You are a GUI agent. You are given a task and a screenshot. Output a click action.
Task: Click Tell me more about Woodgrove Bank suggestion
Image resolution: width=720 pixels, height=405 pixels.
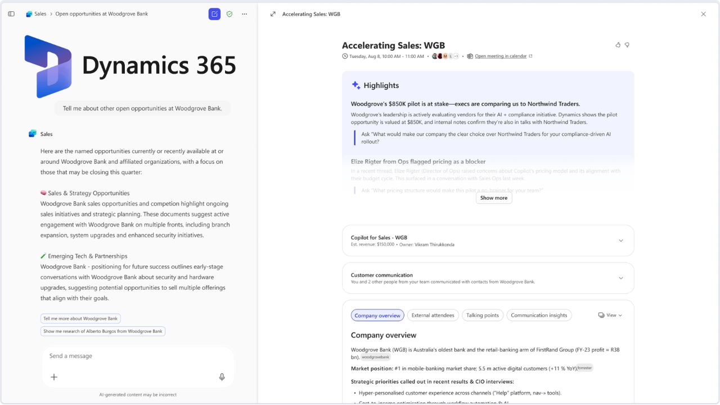[80, 318]
